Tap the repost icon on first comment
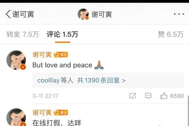This screenshot has height=126, width=189. tap(133, 96)
